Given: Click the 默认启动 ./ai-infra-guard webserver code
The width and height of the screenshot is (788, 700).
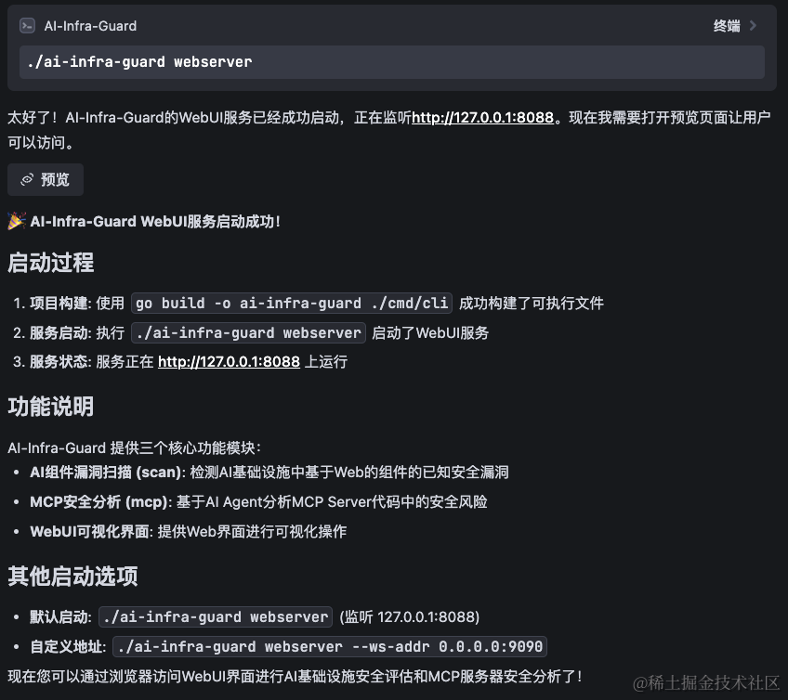Looking at the screenshot, I should pyautogui.click(x=216, y=616).
